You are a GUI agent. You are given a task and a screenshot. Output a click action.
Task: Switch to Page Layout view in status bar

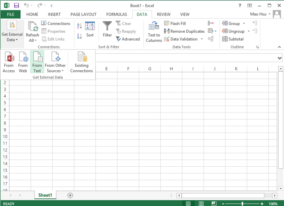pyautogui.click(x=201, y=204)
